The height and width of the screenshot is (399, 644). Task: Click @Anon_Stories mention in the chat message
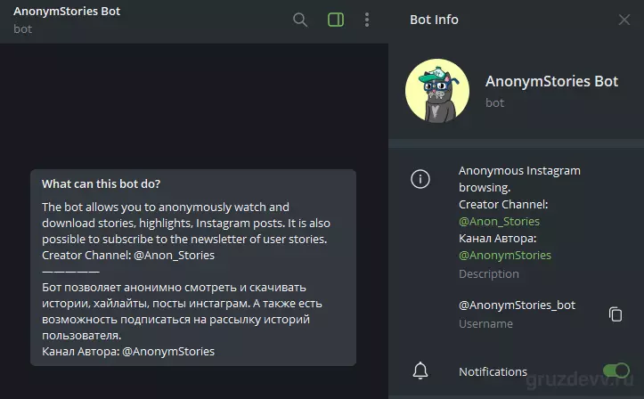point(175,255)
